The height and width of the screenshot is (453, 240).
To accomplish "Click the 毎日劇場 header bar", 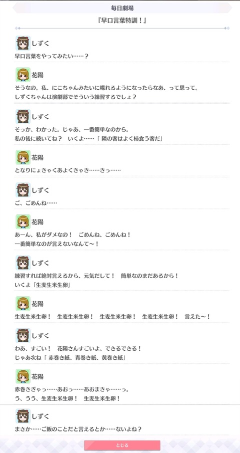I will 122,8.
